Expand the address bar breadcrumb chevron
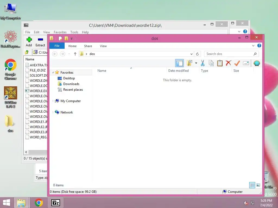The height and width of the screenshot is (208, 278). (87, 54)
